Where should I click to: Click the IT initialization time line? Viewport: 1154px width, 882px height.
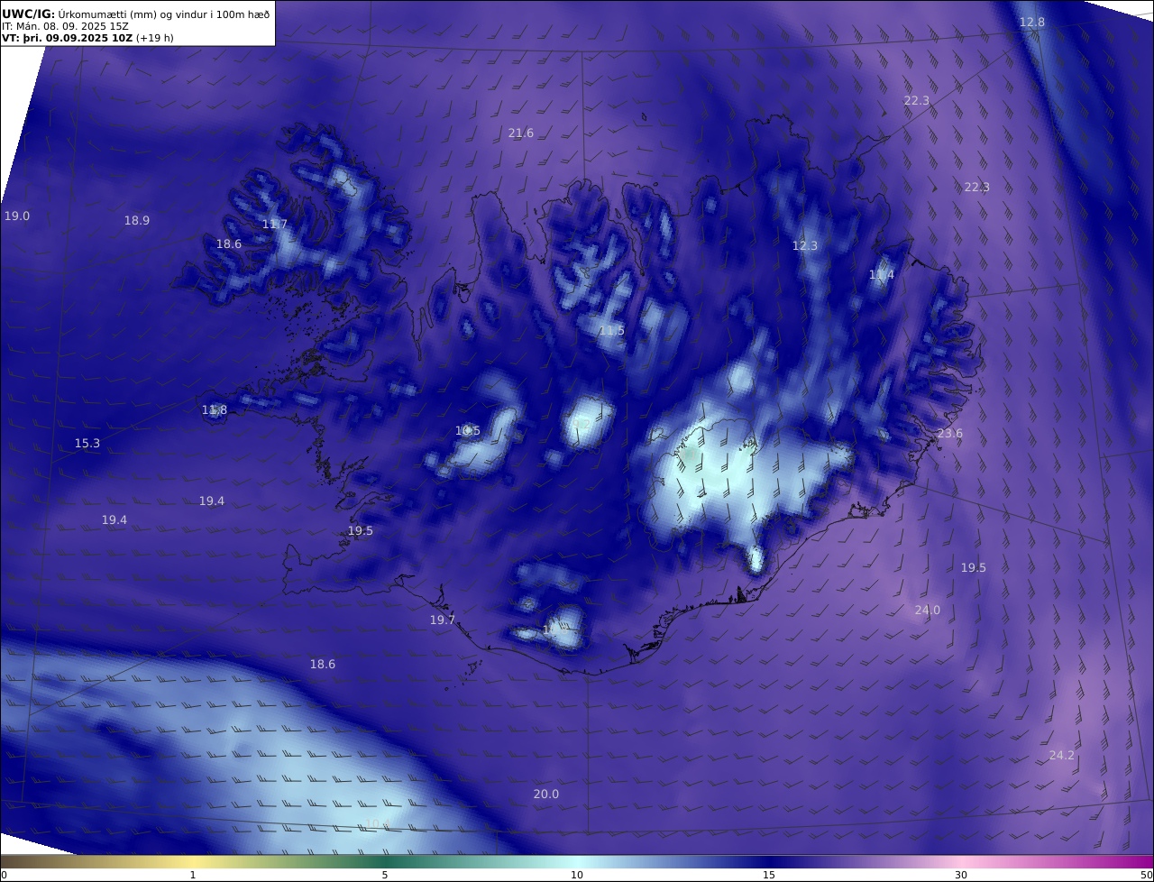65,26
